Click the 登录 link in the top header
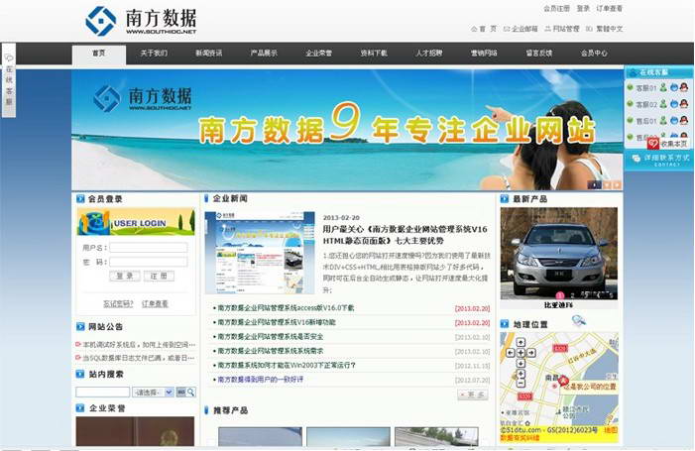This screenshot has height=451, width=695. (583, 8)
